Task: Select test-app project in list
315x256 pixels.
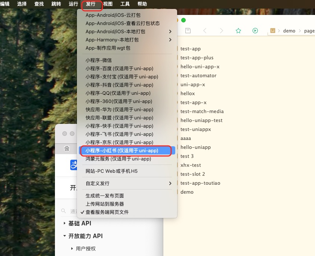Action: 191,49
